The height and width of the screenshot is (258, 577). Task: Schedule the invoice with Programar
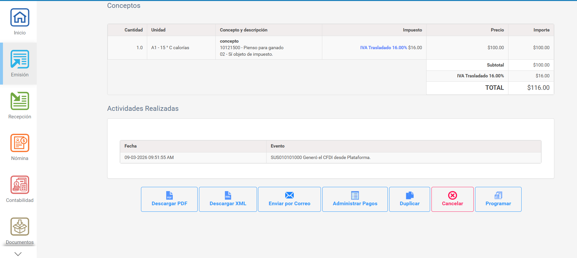tap(498, 199)
